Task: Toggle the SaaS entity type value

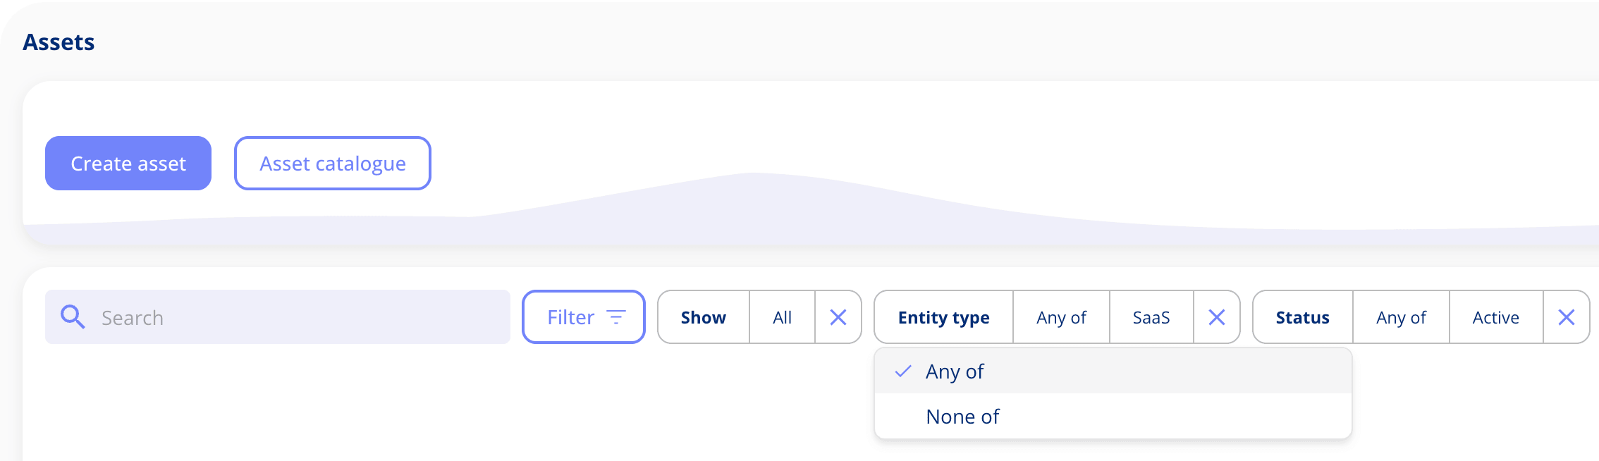Action: (x=1151, y=317)
